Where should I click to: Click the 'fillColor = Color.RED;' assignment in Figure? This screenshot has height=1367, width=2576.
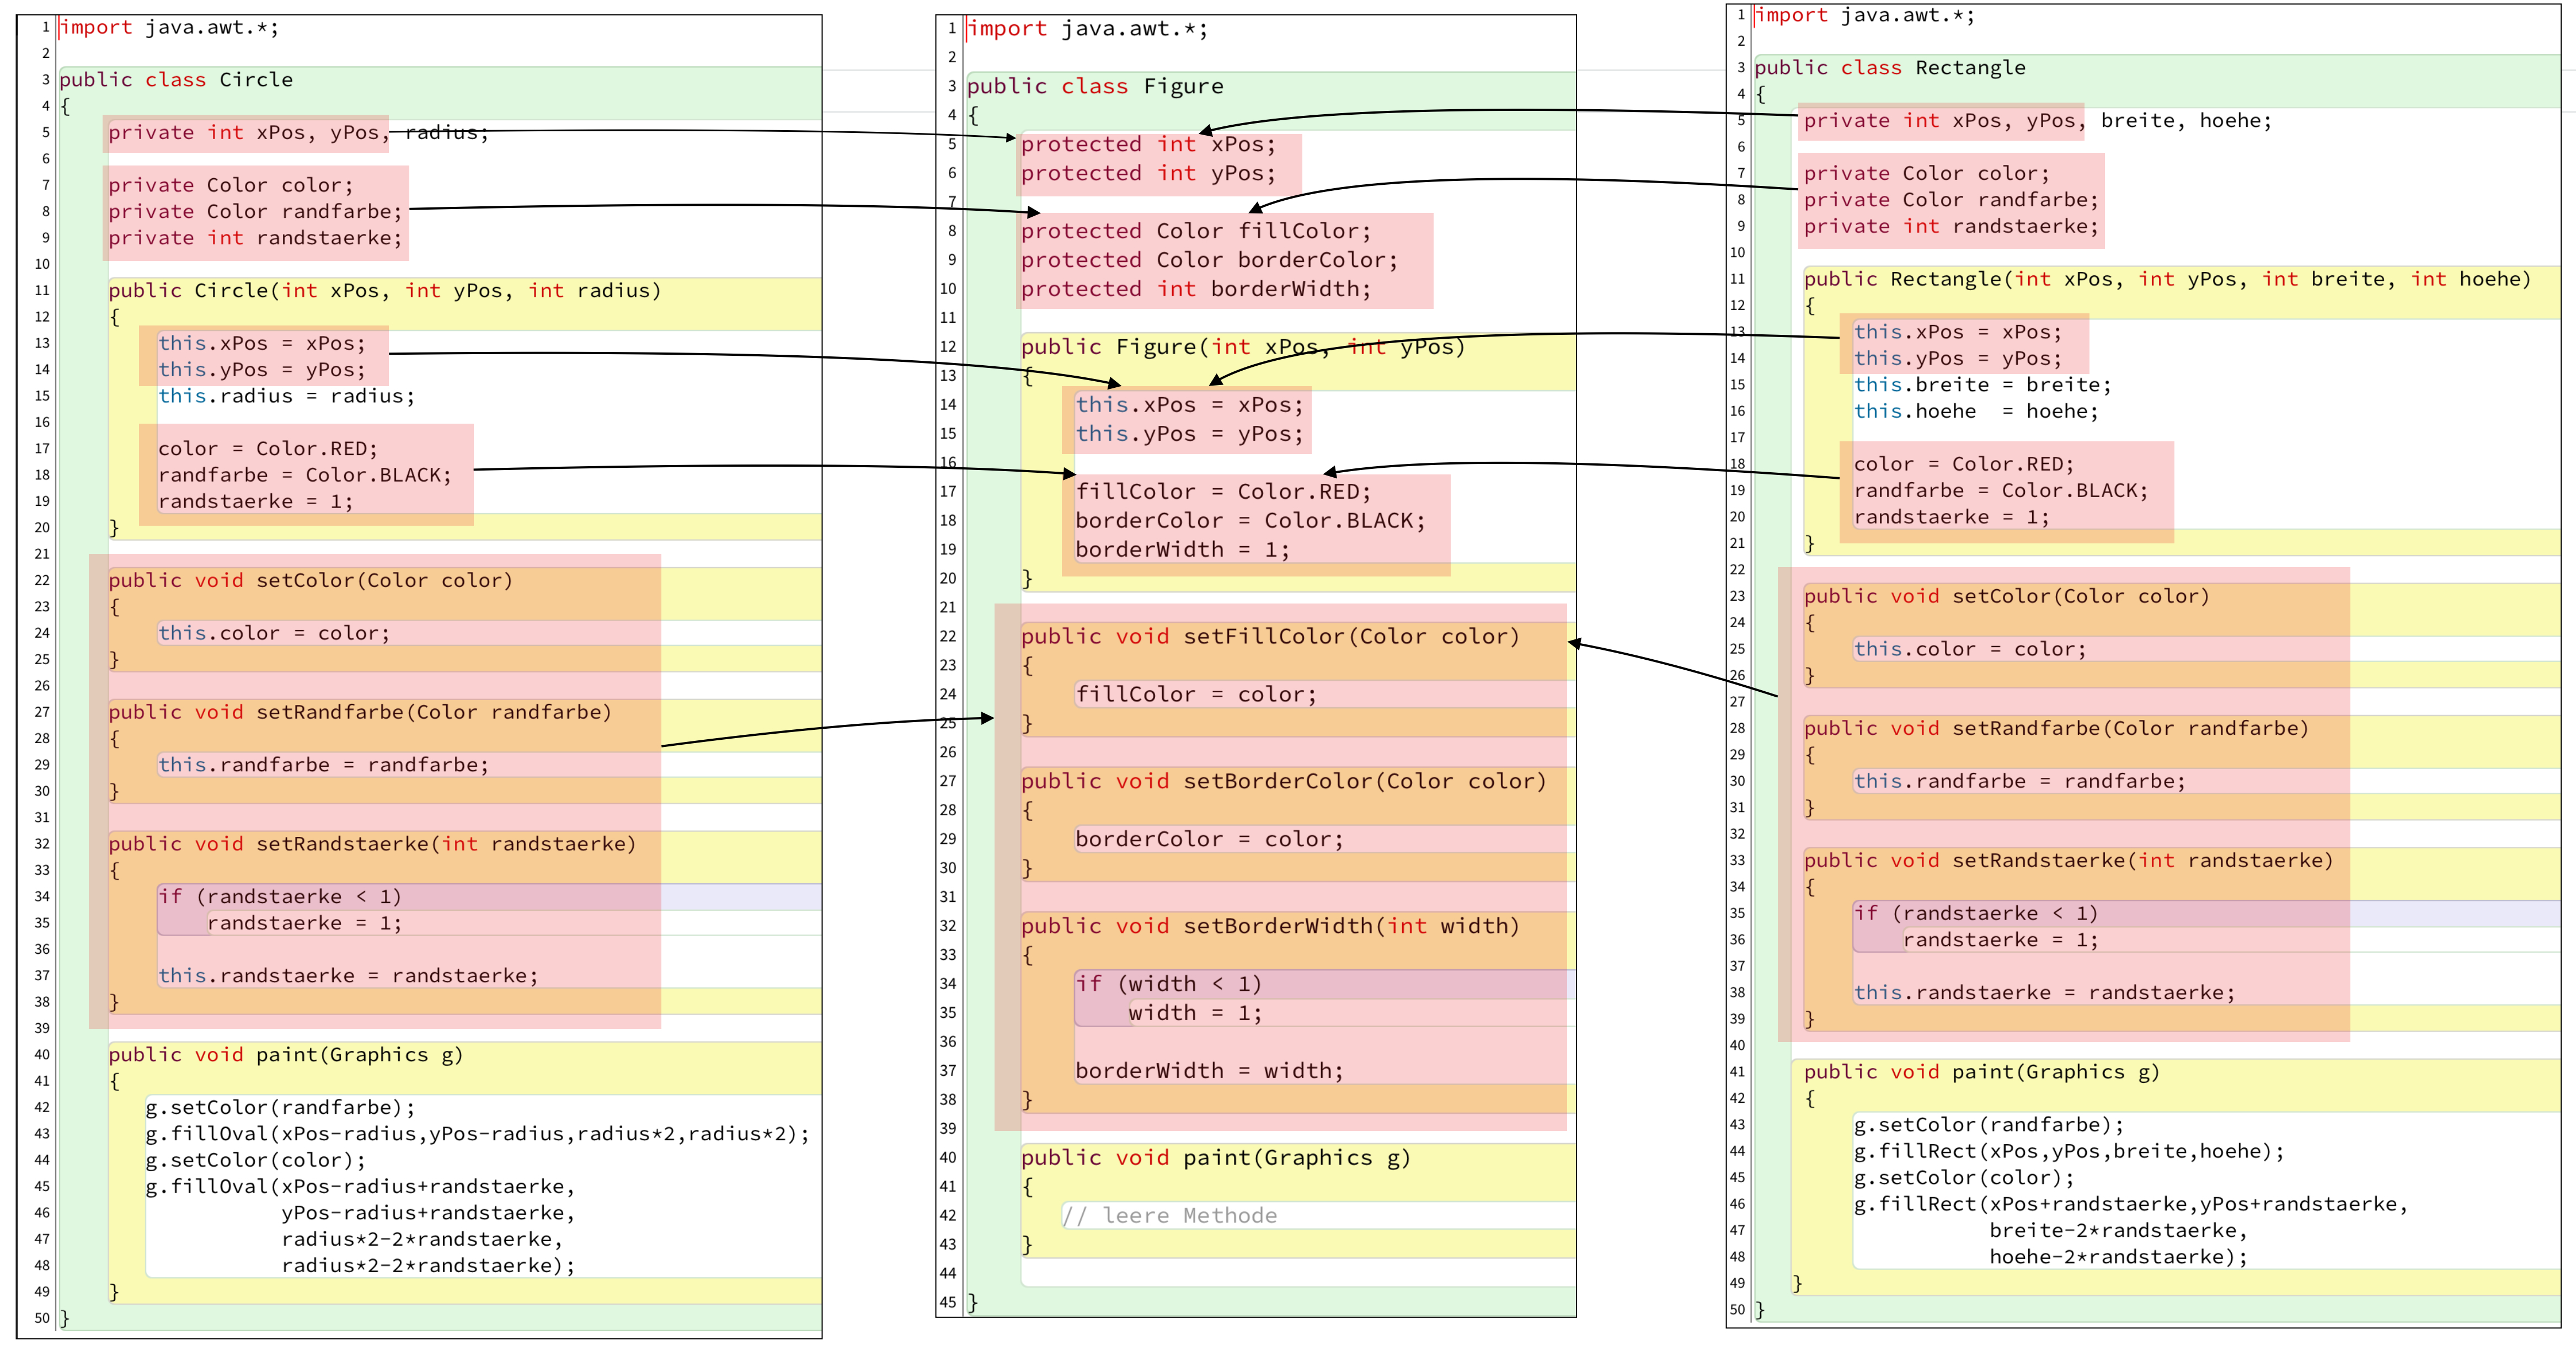[1223, 492]
